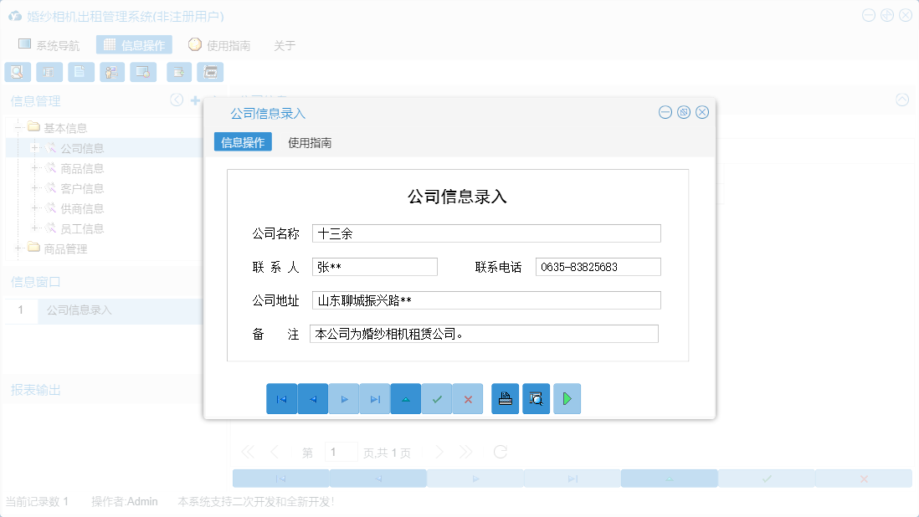The height and width of the screenshot is (517, 919).
Task: Open print preview in the company info dialog
Action: (536, 399)
